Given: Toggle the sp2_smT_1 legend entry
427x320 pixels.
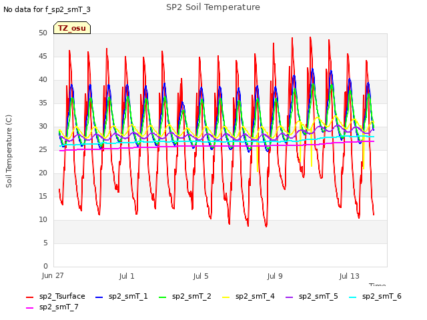Looking at the screenshot, I should pos(121,296).
